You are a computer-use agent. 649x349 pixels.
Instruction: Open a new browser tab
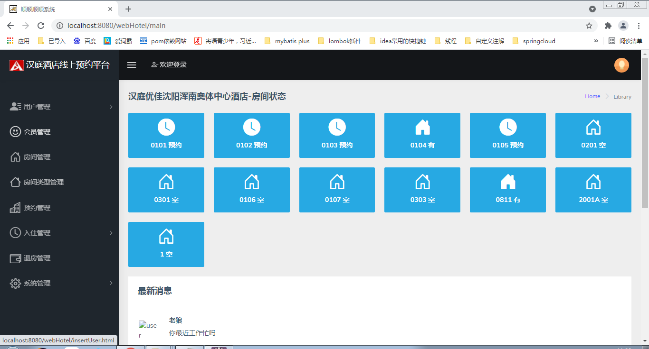128,9
